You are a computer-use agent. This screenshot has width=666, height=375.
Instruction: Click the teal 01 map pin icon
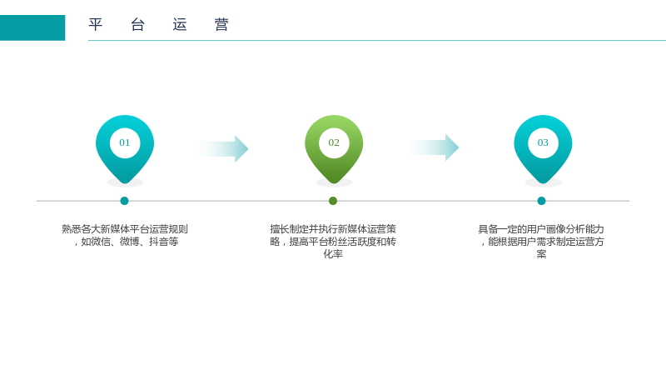(x=125, y=149)
